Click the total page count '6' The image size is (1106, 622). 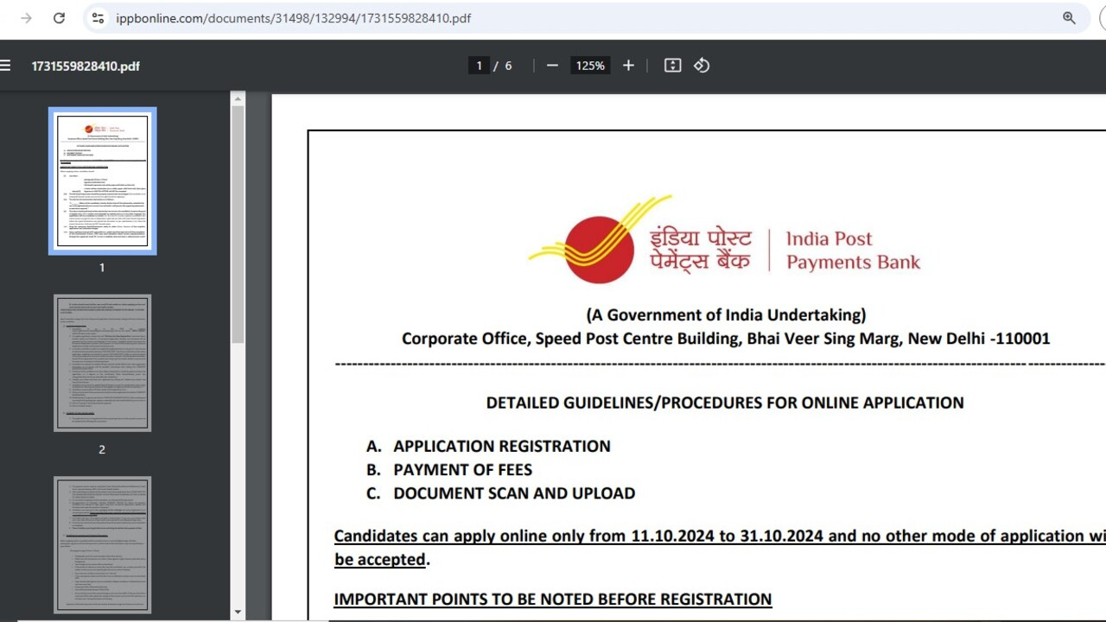click(x=508, y=66)
